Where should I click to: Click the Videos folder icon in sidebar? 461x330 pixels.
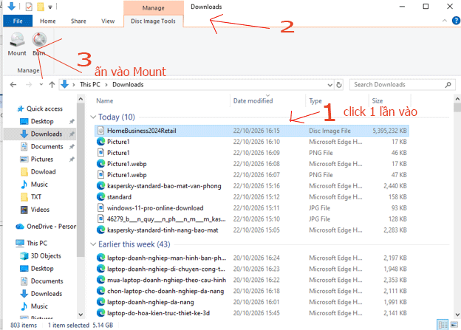pyautogui.click(x=24, y=210)
